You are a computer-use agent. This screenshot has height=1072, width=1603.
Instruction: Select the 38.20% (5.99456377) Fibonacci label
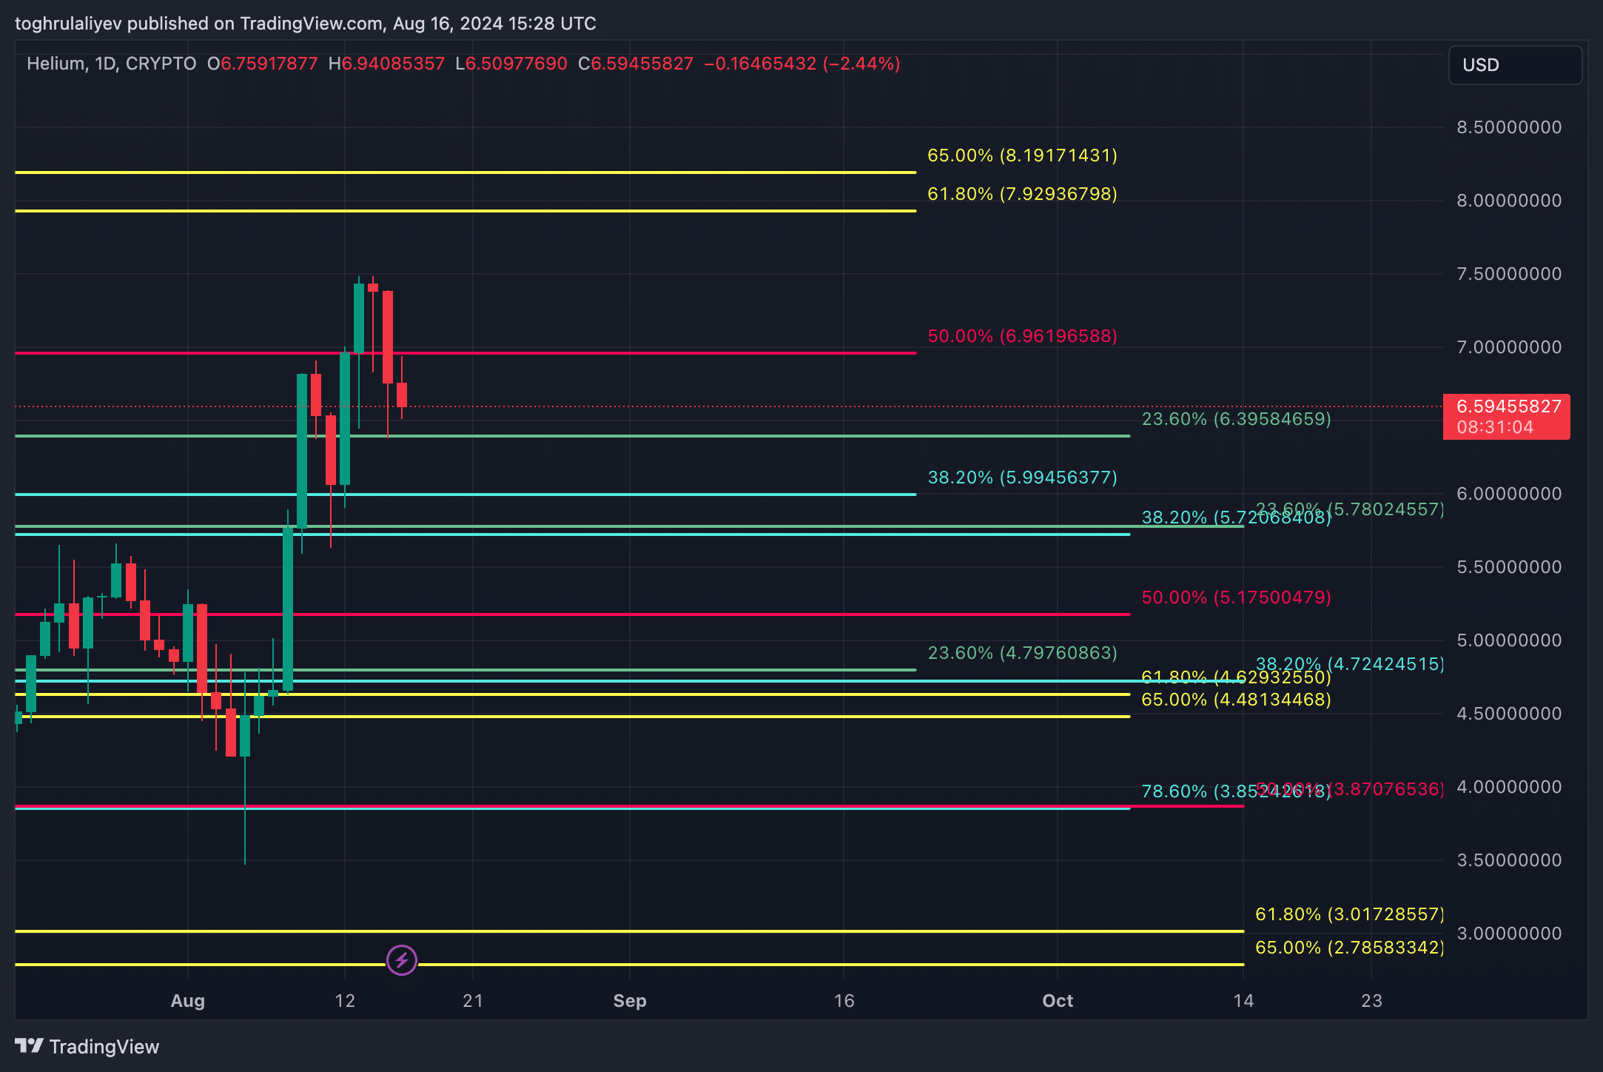pyautogui.click(x=1022, y=478)
